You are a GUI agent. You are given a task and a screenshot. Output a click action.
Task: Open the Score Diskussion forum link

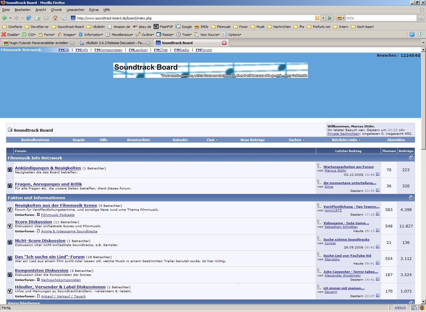click(x=33, y=222)
